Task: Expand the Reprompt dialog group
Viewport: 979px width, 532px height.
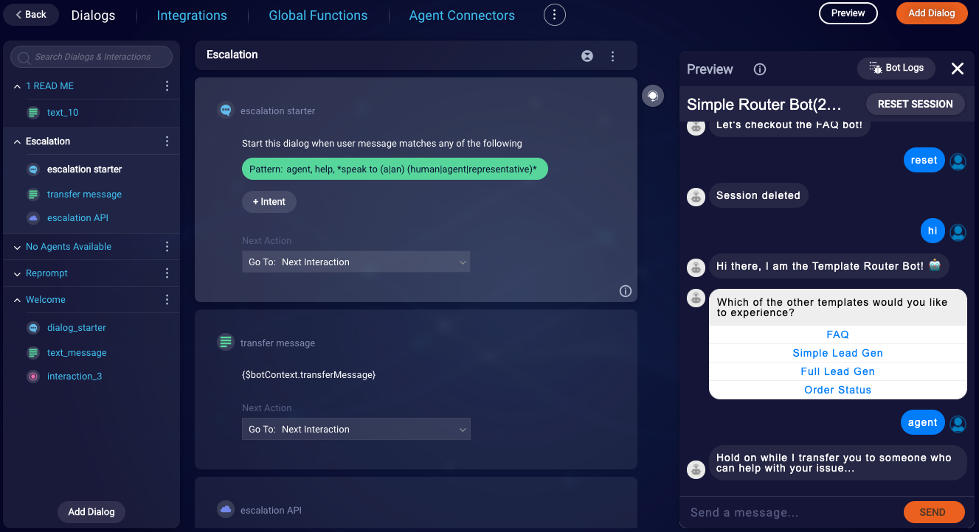Action: click(x=17, y=273)
